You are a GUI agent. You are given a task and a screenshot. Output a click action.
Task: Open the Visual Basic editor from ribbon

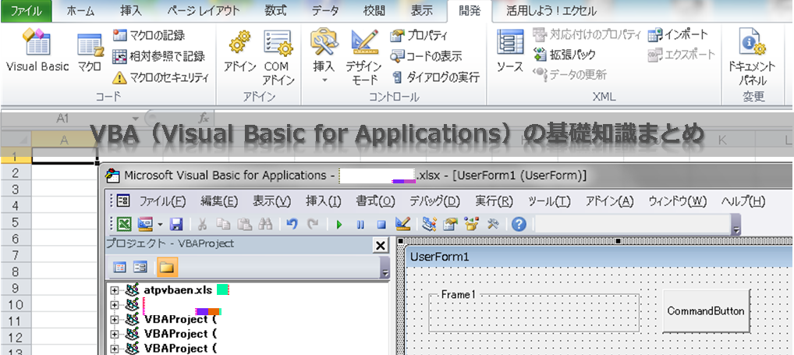37,51
